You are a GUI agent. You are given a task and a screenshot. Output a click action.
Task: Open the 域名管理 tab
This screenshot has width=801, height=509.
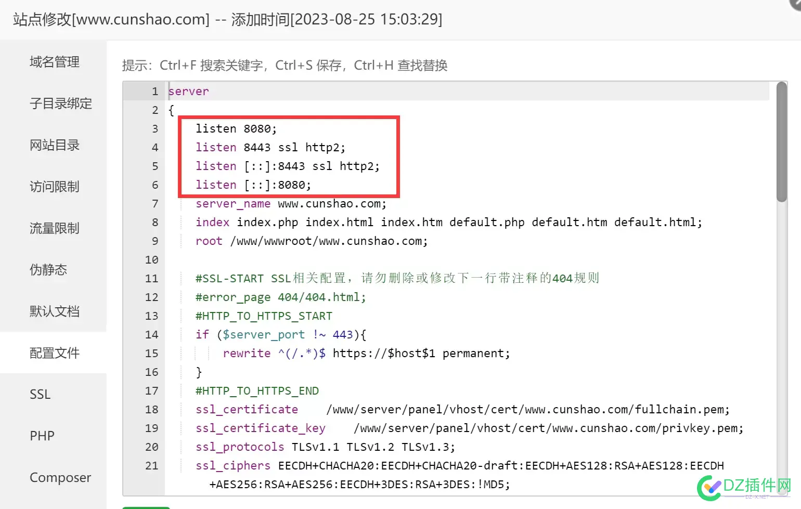54,62
